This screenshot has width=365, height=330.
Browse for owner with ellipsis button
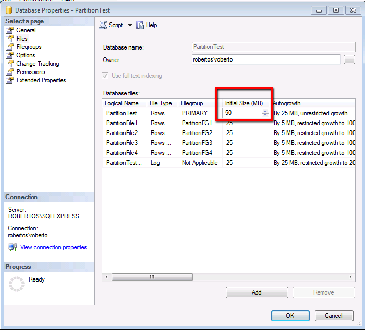pos(349,59)
